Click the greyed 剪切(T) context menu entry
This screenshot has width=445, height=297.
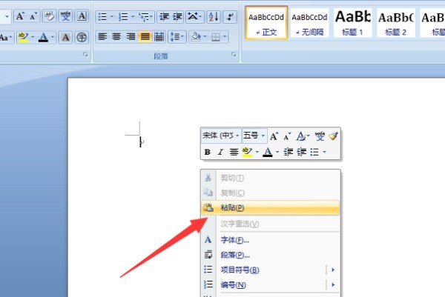(270, 178)
